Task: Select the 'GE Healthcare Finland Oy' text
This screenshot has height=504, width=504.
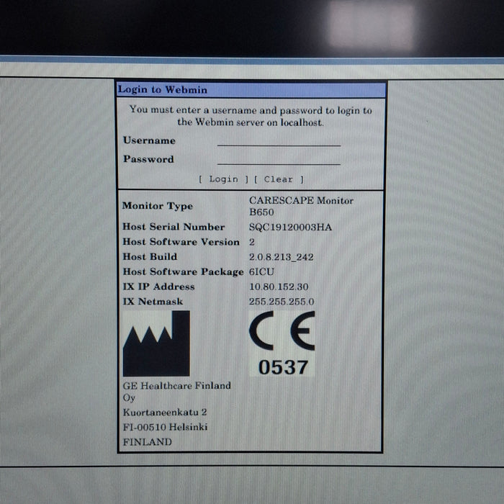Action: point(177,392)
